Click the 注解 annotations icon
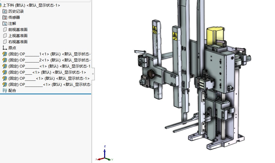This screenshot has width=275, height=163. pyautogui.click(x=5, y=23)
